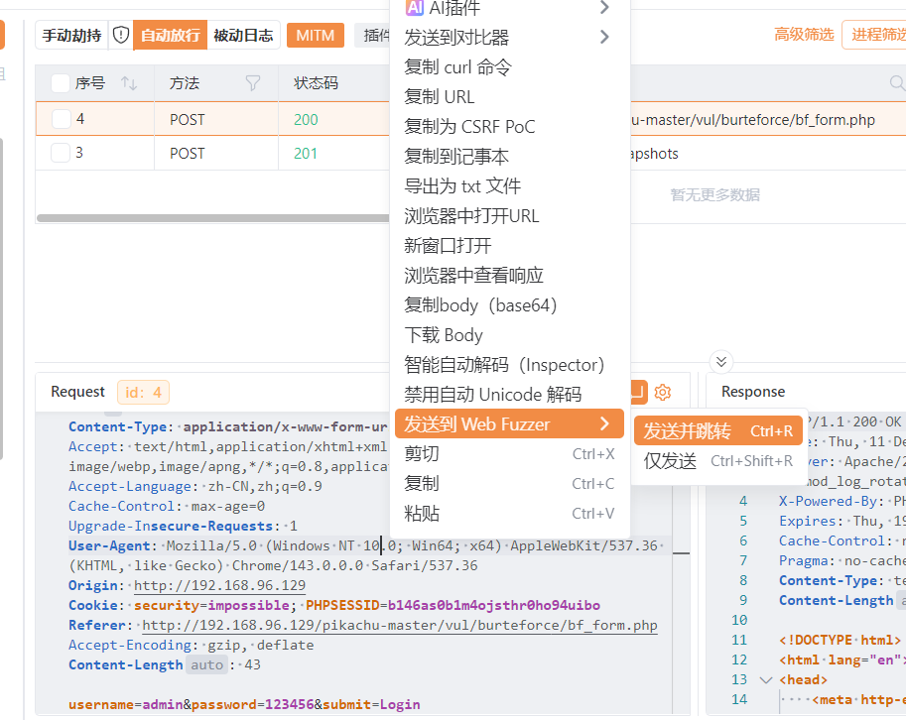Select 浏览器中打开URL
This screenshot has height=720, width=906.
pos(508,216)
